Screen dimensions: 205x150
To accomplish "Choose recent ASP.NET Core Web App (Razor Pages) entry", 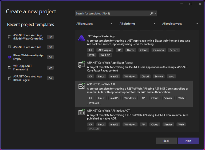I will click(x=31, y=78).
